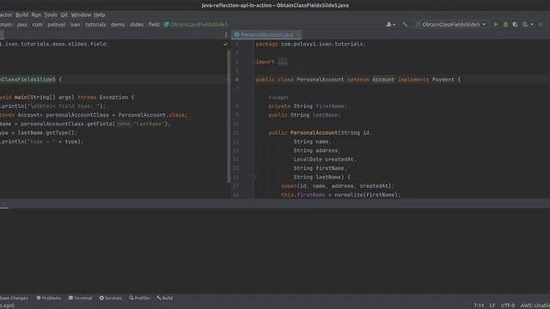Click 'getField' call in left editor

[101, 124]
